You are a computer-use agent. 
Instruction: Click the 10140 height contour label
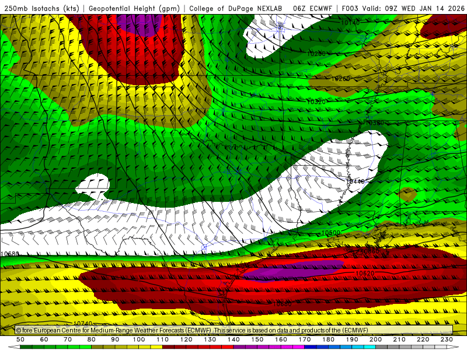[x=350, y=22]
